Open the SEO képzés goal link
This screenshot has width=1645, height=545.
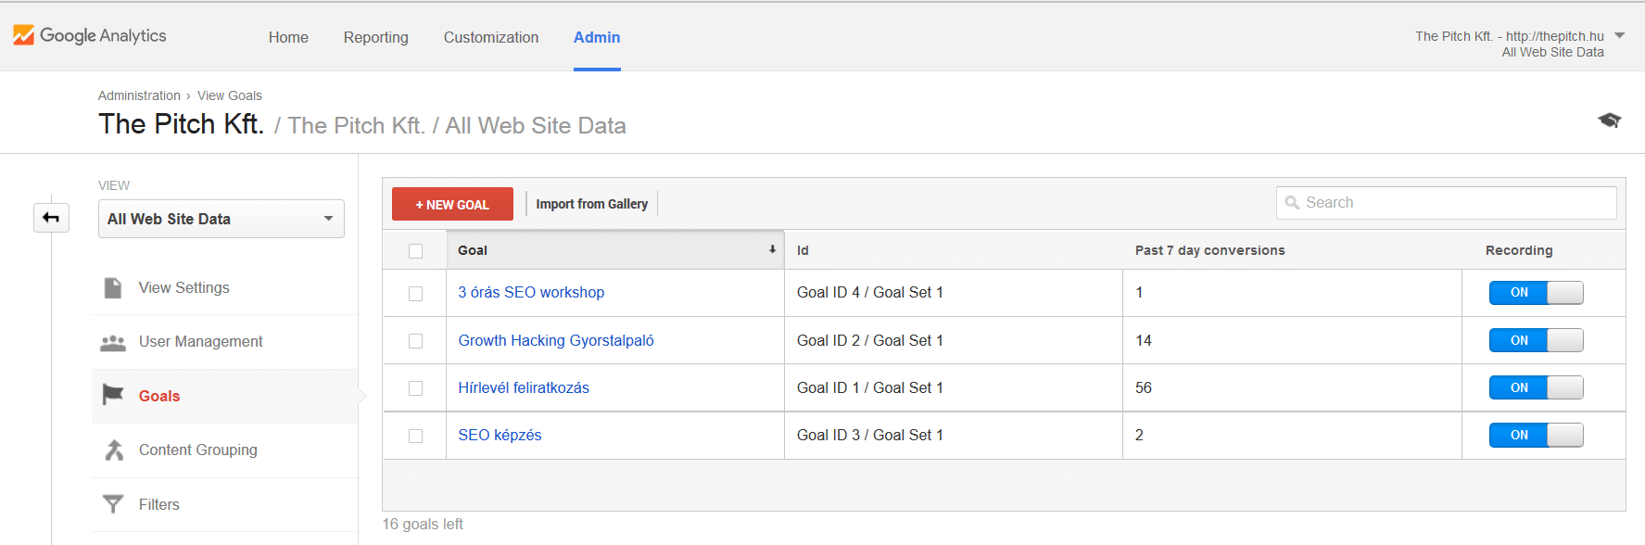(x=500, y=436)
